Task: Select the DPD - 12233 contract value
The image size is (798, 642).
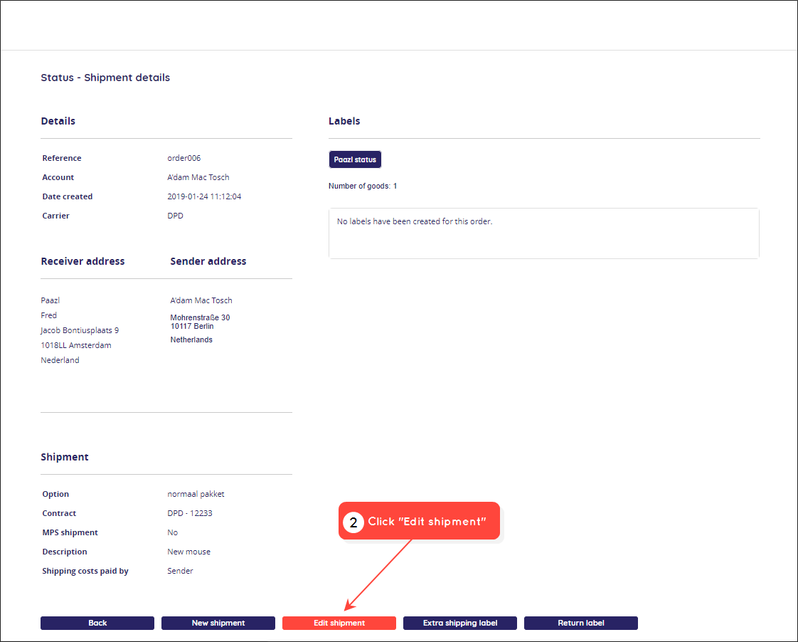Action: [x=189, y=513]
